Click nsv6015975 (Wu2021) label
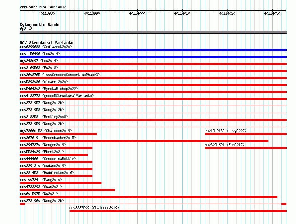Screen dimensions: 296x224 point(39,194)
